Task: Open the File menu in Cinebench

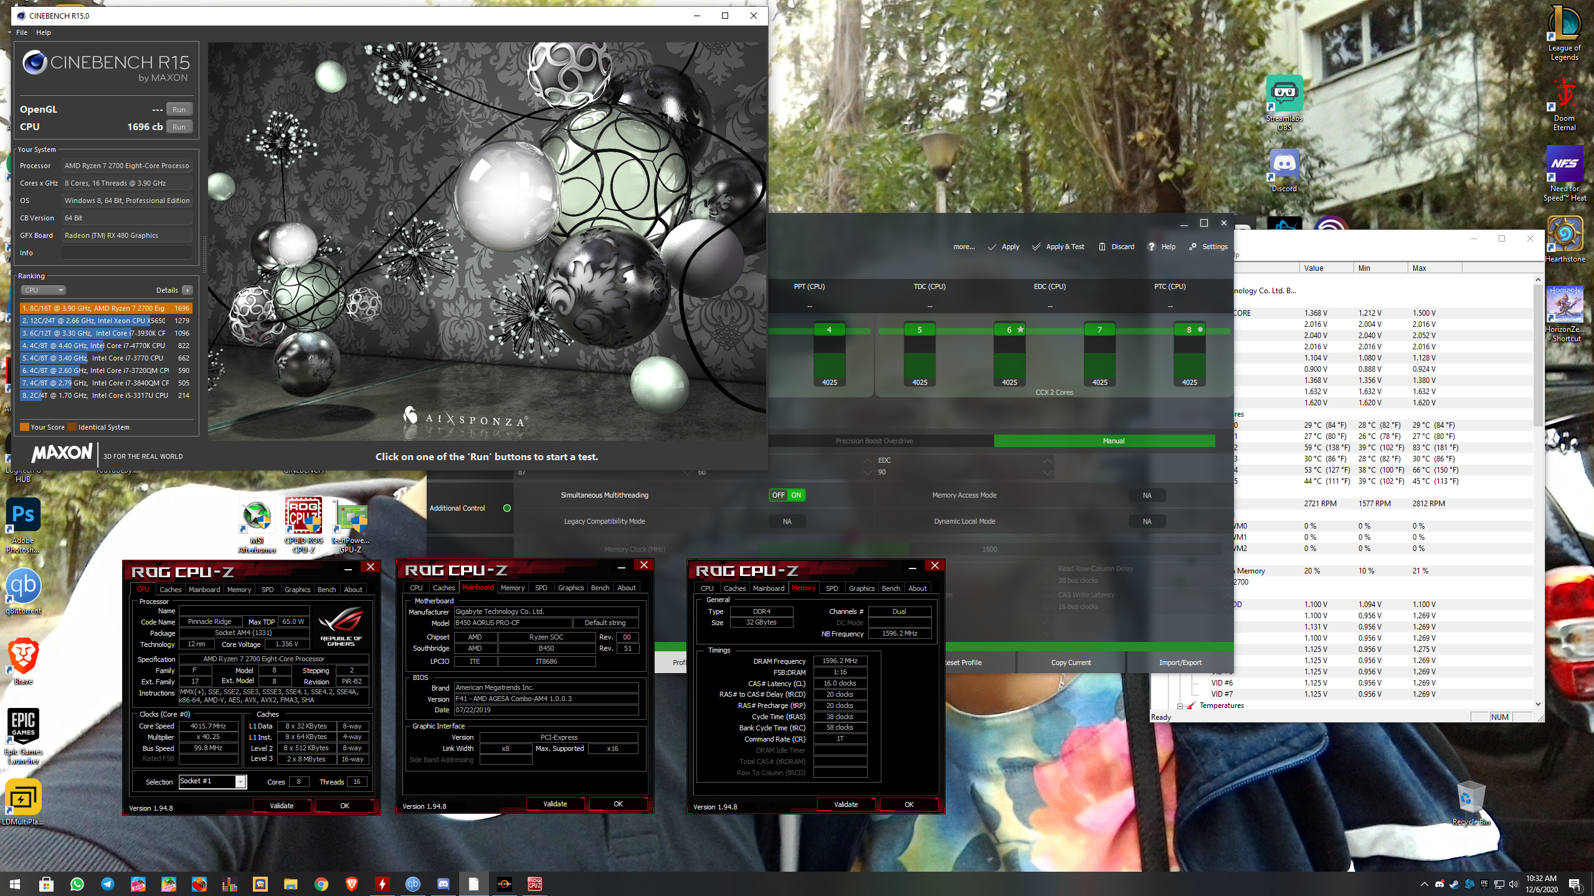Action: pyautogui.click(x=22, y=32)
